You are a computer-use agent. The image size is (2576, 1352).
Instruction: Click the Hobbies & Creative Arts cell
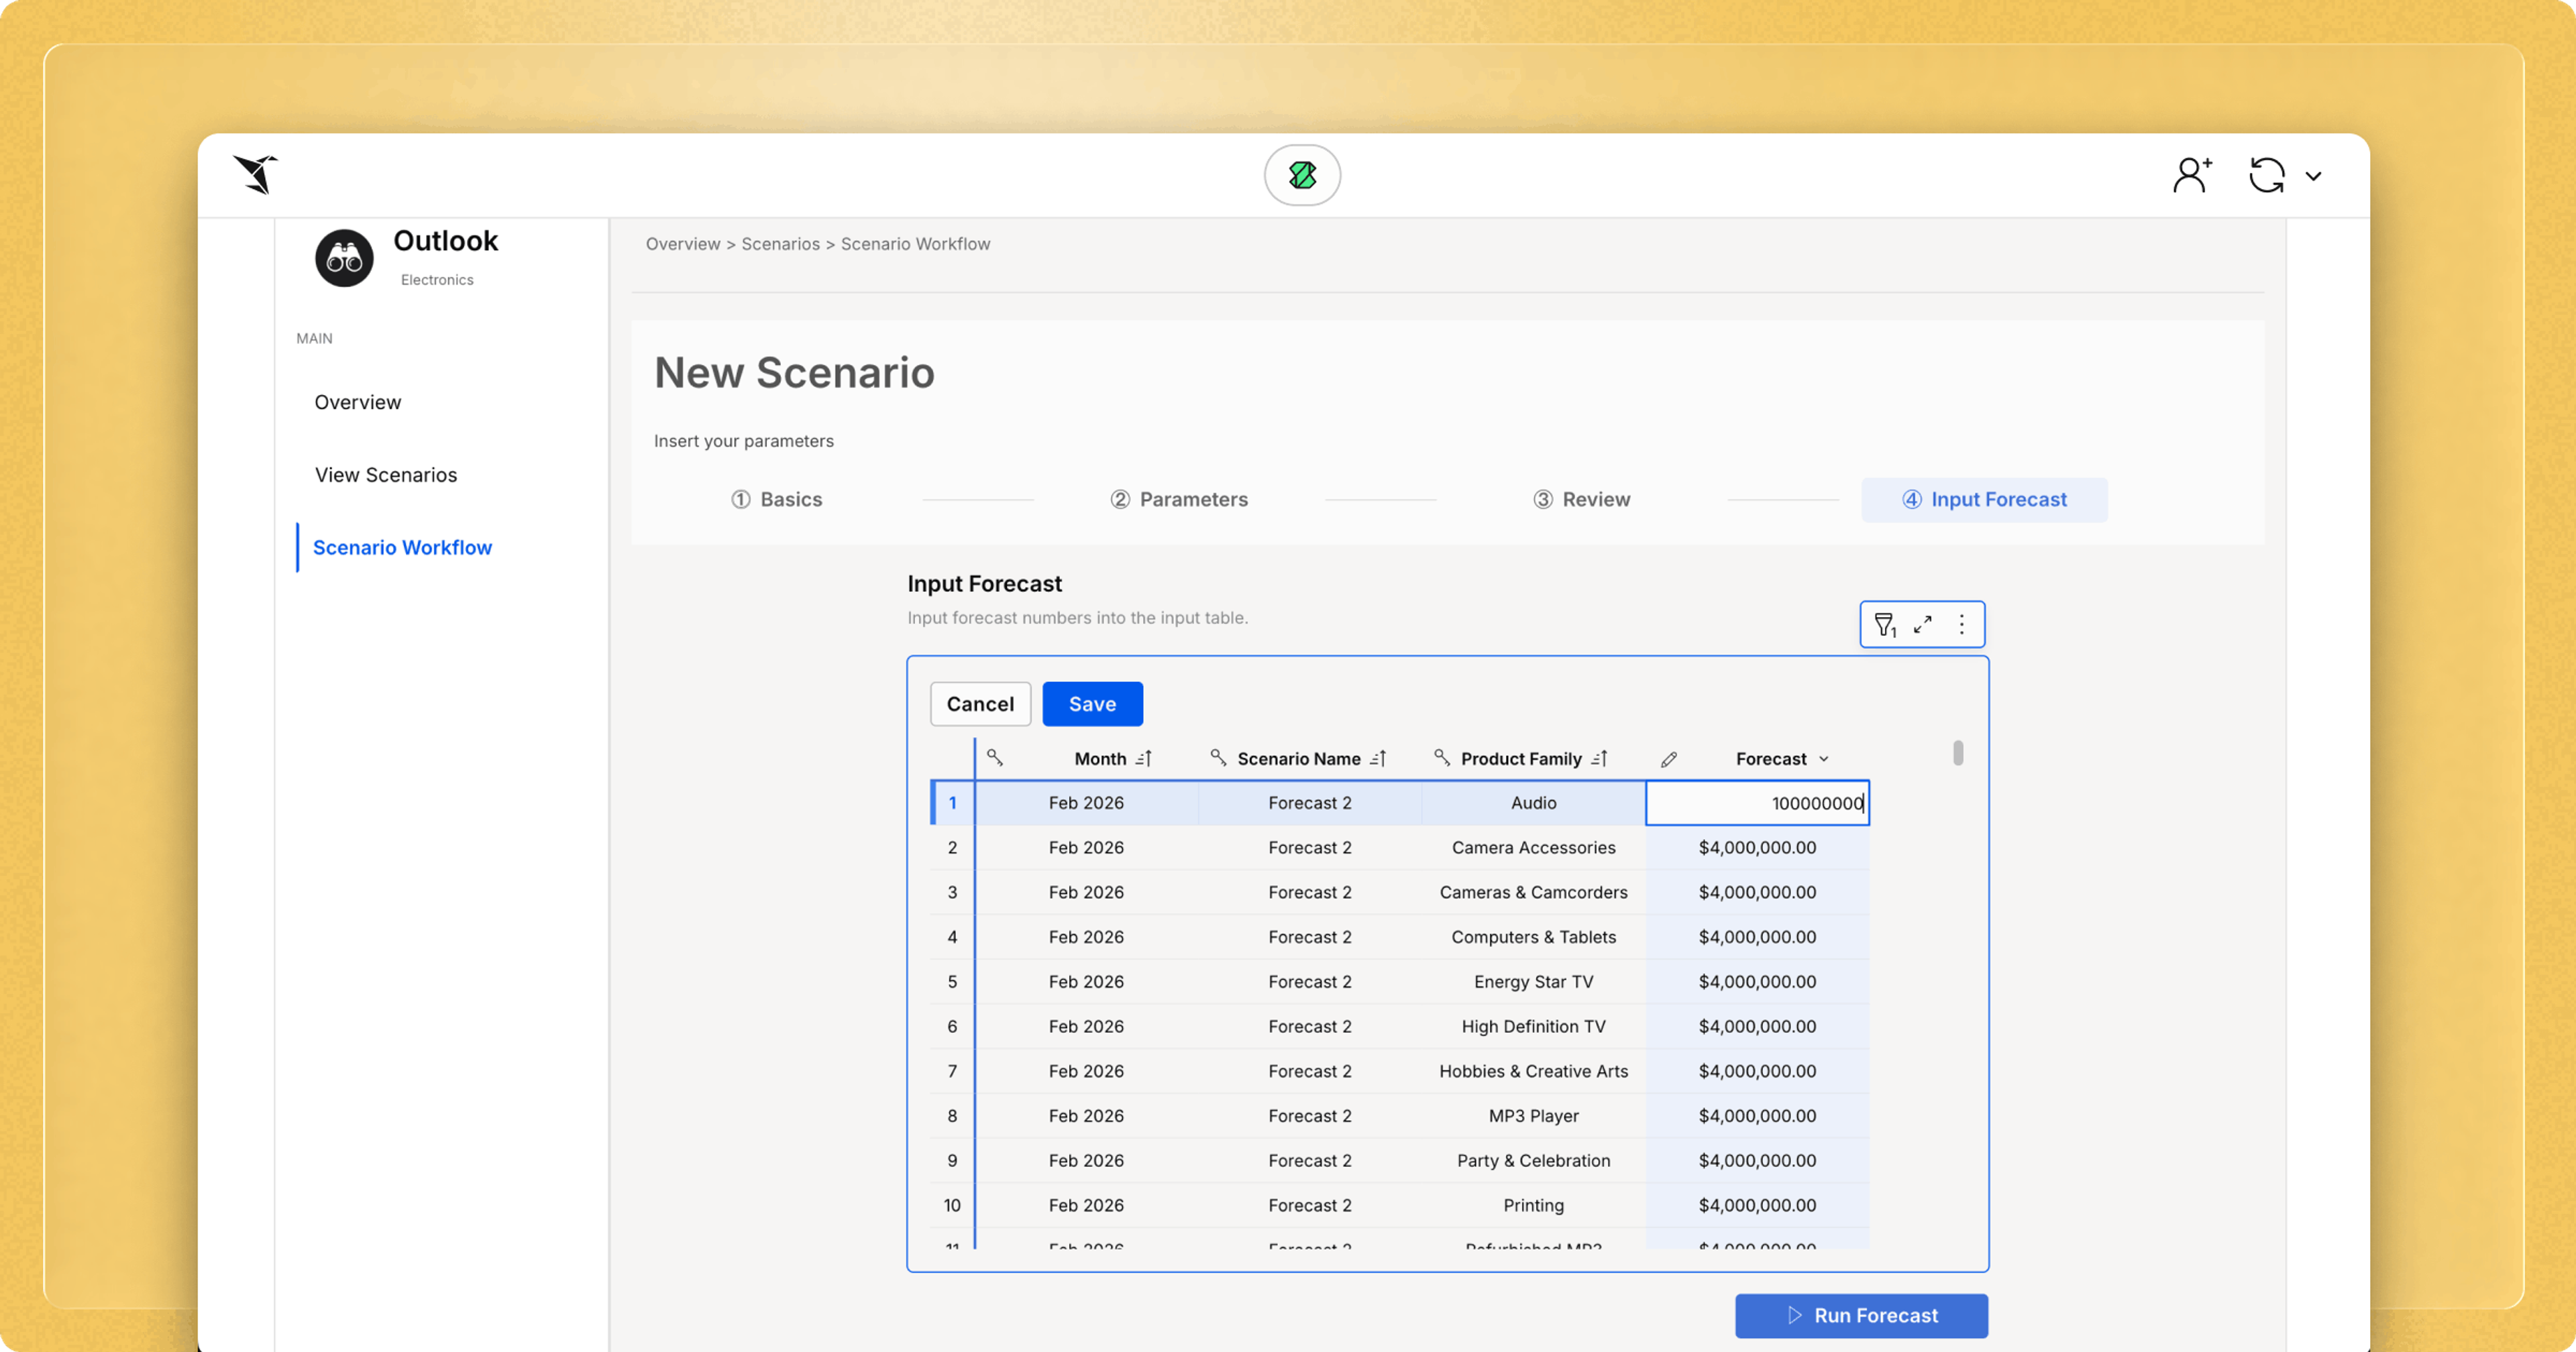[x=1533, y=1071]
